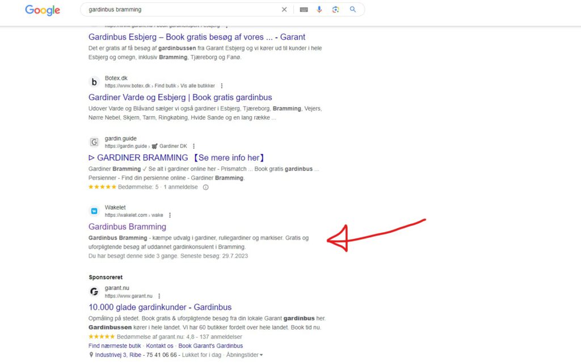Click 'Find nærmeste butik' sitelink

point(115,345)
